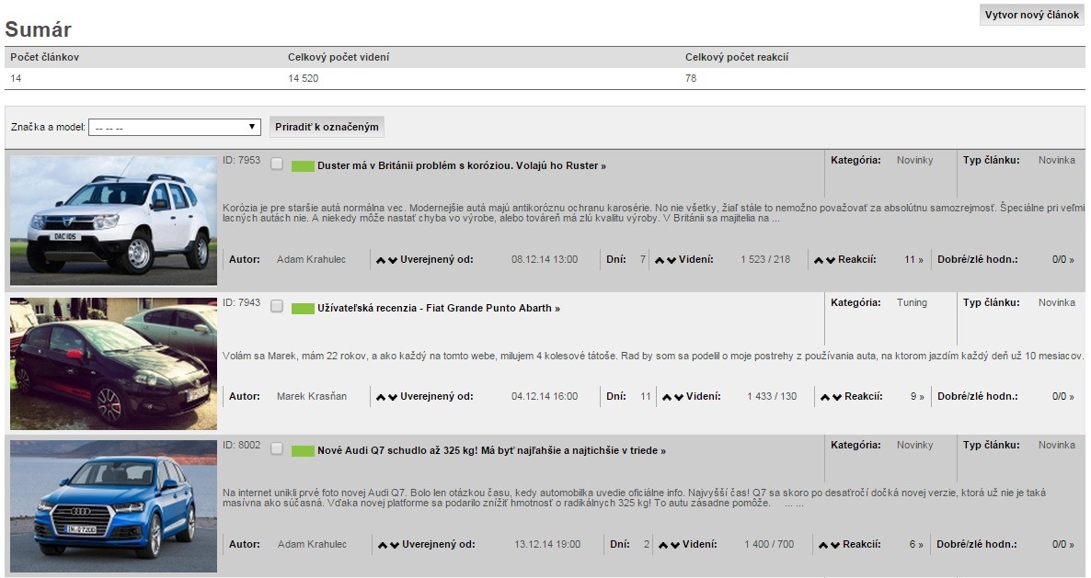The height and width of the screenshot is (578, 1091).
Task: Click the "Počet článkov" column header
Action: (44, 58)
